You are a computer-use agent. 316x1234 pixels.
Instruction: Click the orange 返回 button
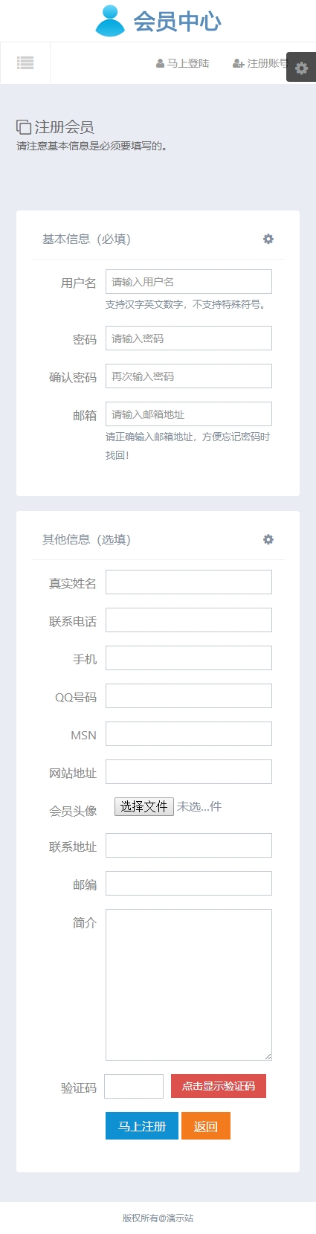tap(206, 1126)
